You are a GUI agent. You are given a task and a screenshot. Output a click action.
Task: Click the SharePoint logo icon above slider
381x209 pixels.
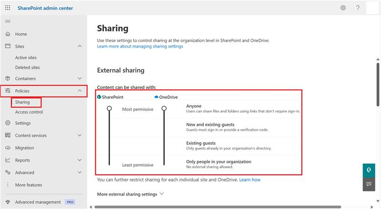99,97
